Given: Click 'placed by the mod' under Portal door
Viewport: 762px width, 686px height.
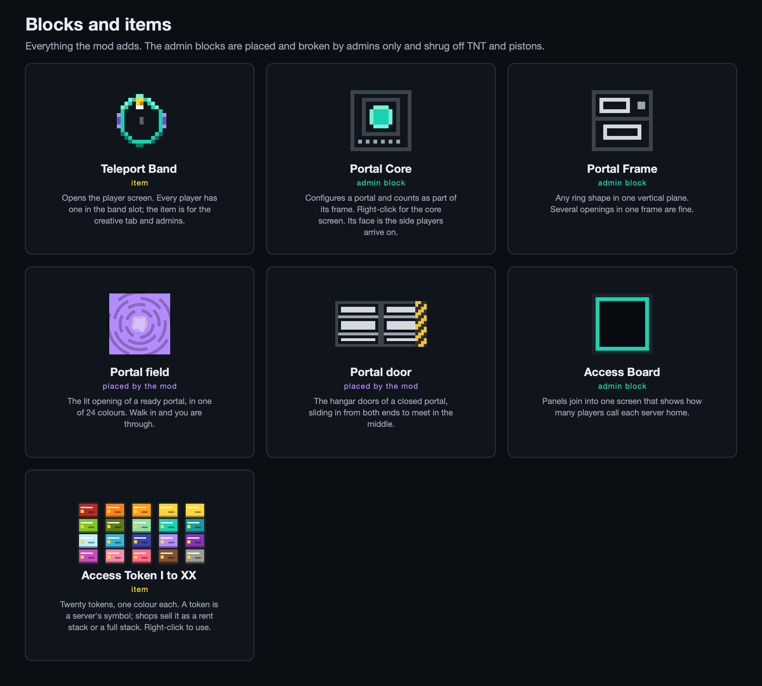Looking at the screenshot, I should 381,386.
